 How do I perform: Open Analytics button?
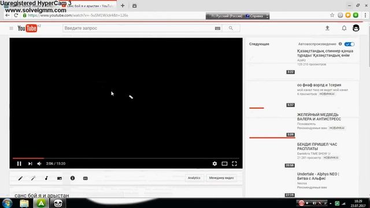click(194, 178)
